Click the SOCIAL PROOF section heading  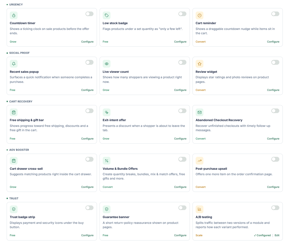(x=20, y=53)
